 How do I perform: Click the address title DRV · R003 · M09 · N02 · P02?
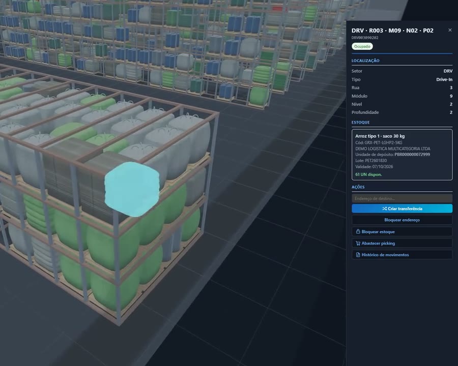click(x=392, y=30)
